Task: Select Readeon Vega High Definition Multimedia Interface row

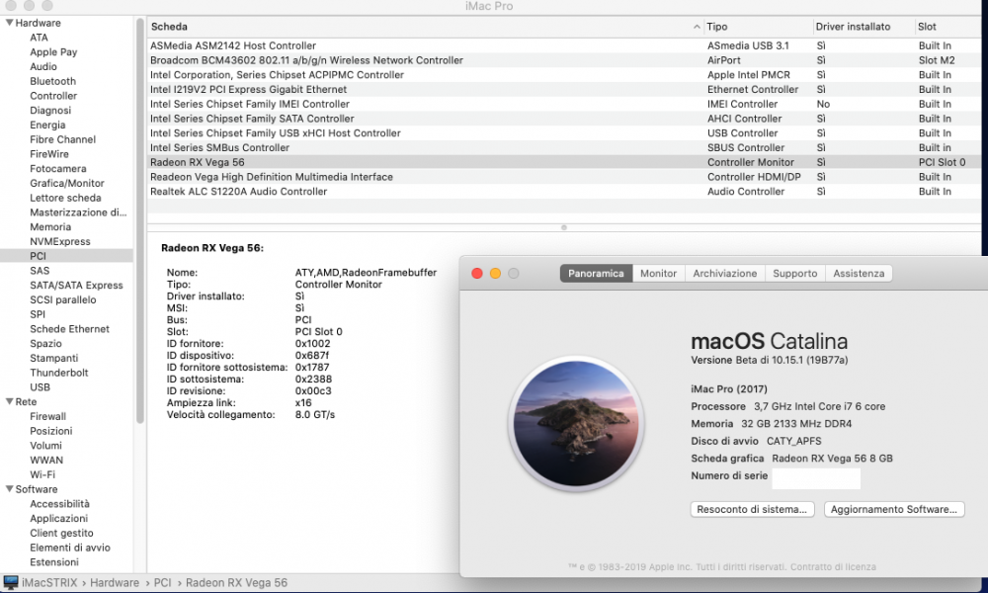Action: coord(563,177)
